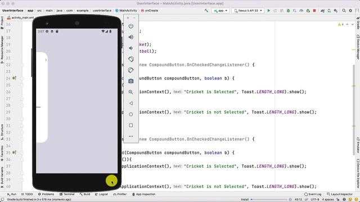Click the onCreate breadcrumb
This screenshot has height=202, width=360.
point(150,11)
